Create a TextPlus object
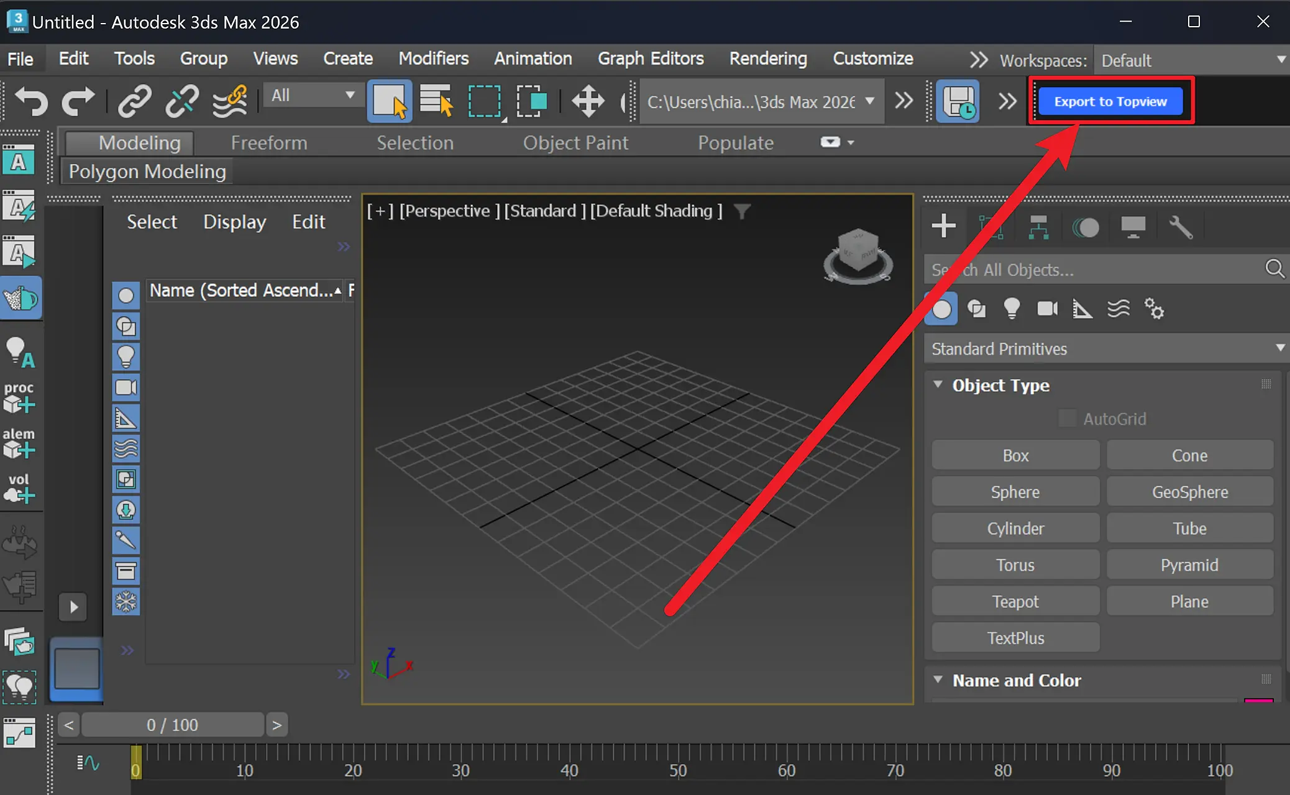1290x795 pixels. tap(1015, 638)
